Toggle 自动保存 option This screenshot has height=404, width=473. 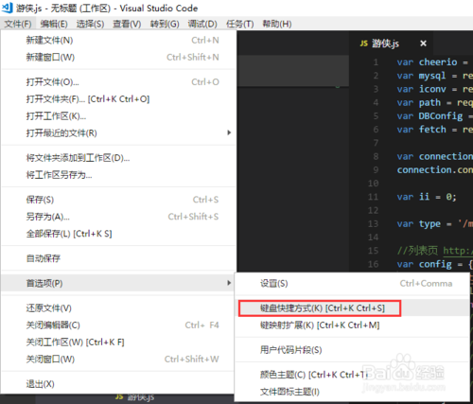click(x=118, y=258)
